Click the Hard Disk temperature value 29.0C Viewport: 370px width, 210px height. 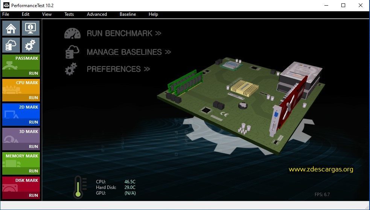[x=130, y=187]
